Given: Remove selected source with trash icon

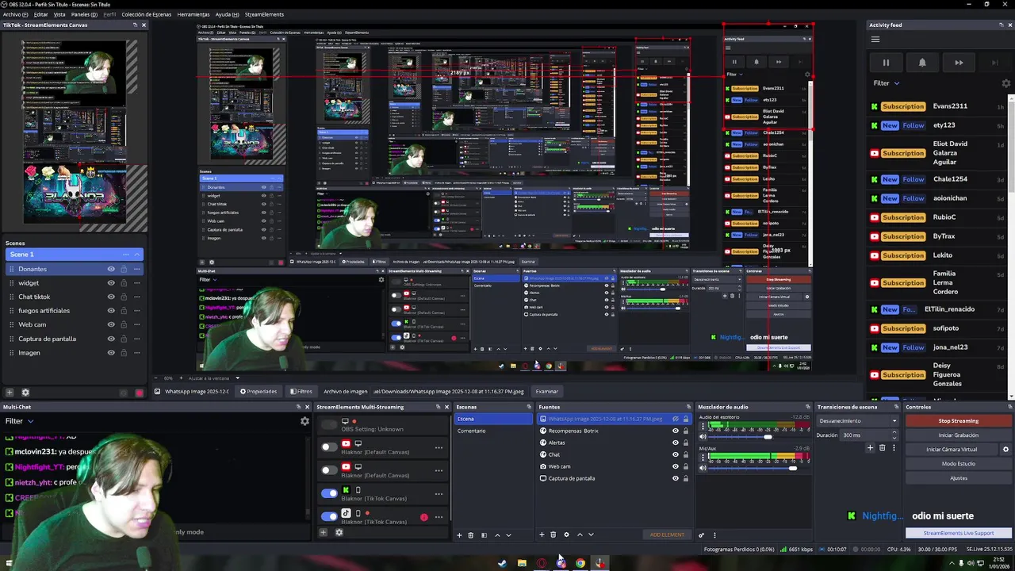Looking at the screenshot, I should 553,535.
